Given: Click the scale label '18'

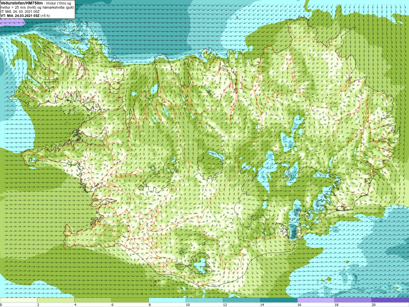Looking at the screenshot, I should (x=336, y=305).
